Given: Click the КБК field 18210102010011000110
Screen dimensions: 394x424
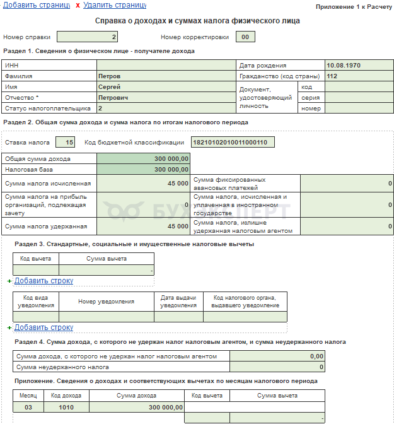Looking at the screenshot, I should (x=233, y=142).
